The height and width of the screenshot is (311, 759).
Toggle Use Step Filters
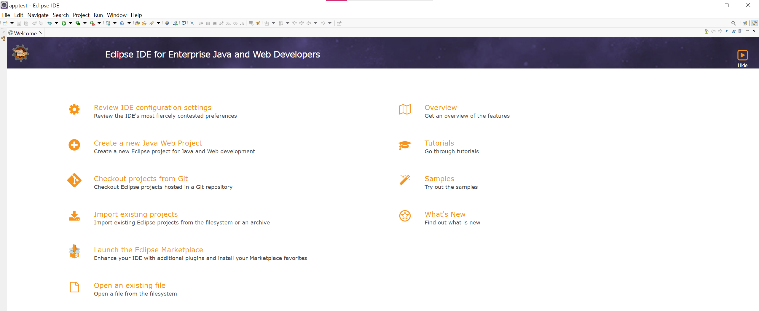[258, 23]
